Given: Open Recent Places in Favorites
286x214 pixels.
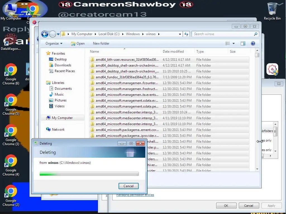Looking at the screenshot, I should click(x=62, y=71).
